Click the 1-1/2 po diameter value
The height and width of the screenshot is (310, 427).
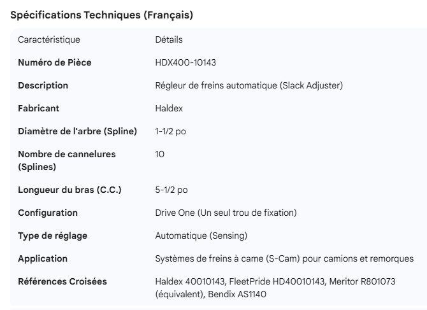point(171,132)
